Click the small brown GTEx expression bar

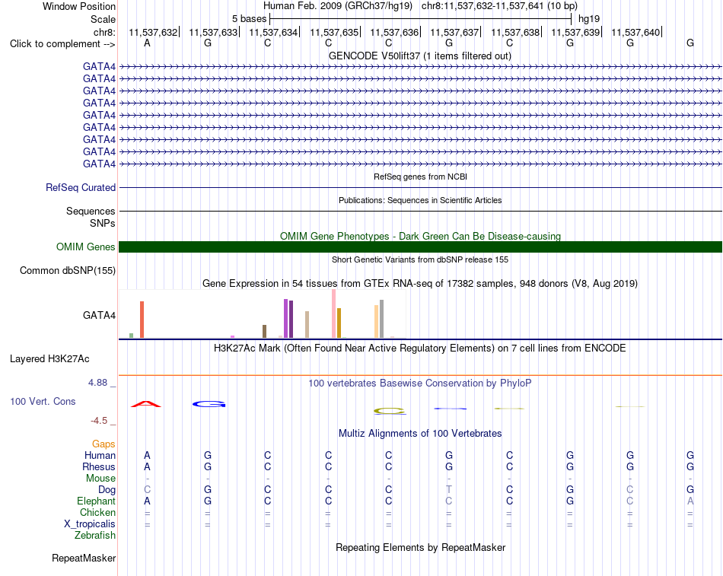coord(265,331)
